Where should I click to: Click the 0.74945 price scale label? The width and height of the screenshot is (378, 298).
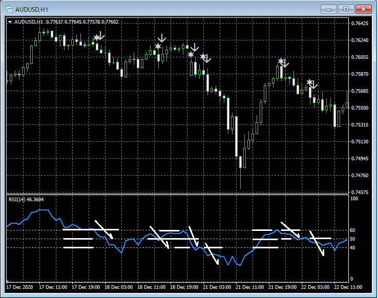(x=360, y=159)
